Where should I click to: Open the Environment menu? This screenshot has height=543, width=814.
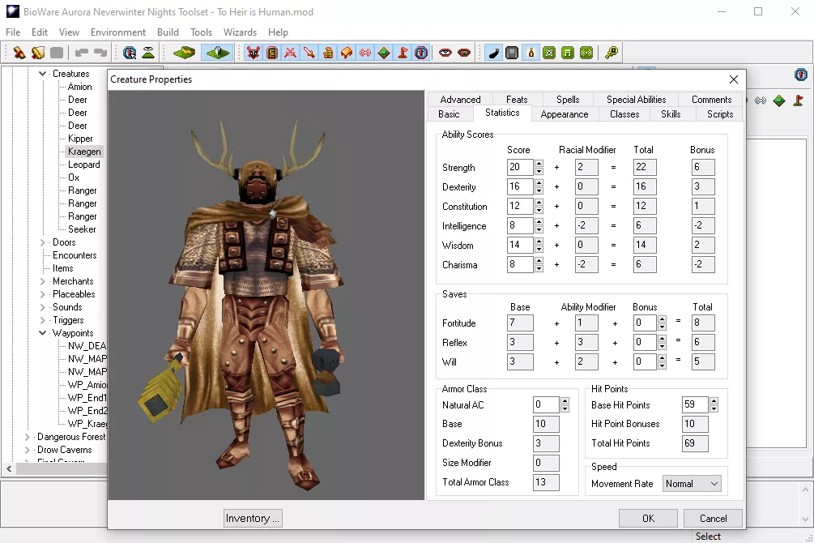(117, 32)
